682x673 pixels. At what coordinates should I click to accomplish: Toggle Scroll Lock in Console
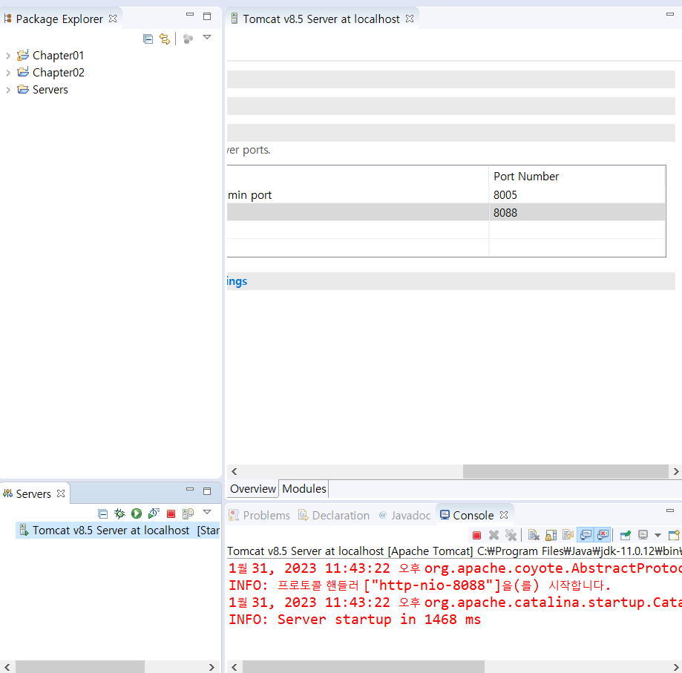pos(551,535)
